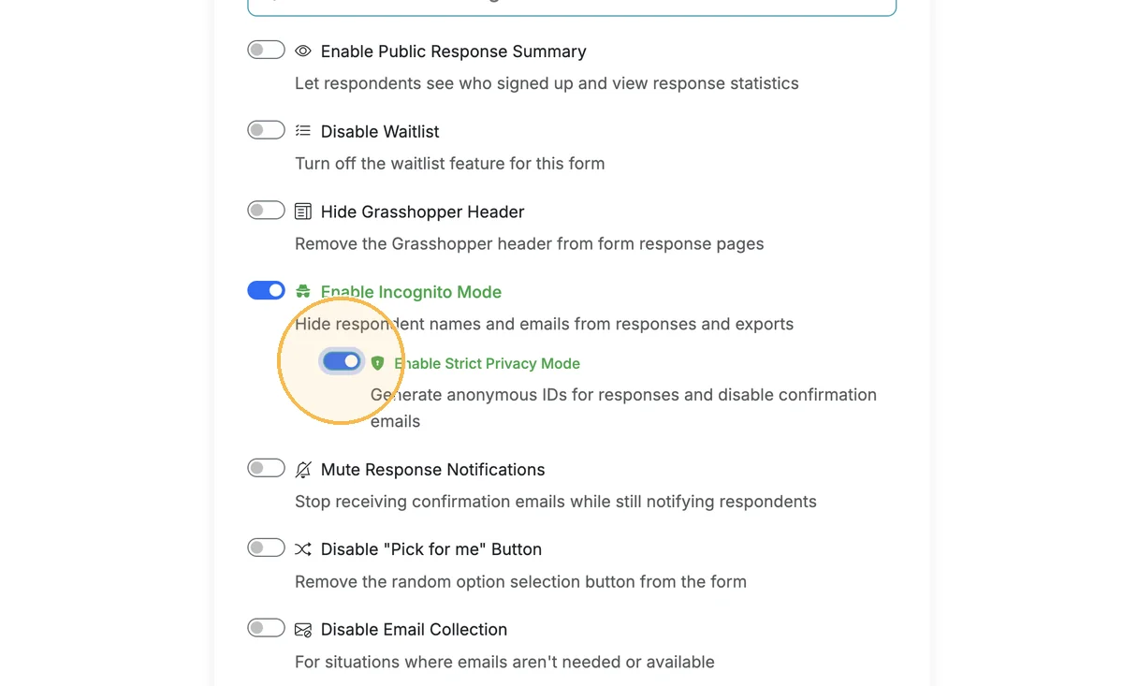The height and width of the screenshot is (686, 1123).
Task: Click the list icon next to Disable Waitlist
Action: 303,131
